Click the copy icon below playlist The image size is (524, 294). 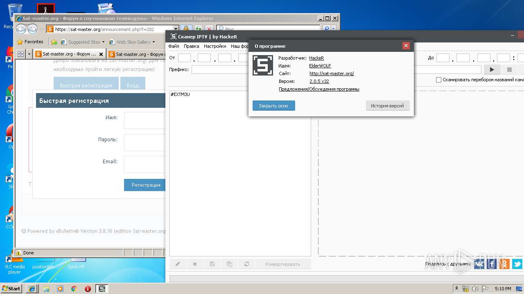pos(229,264)
